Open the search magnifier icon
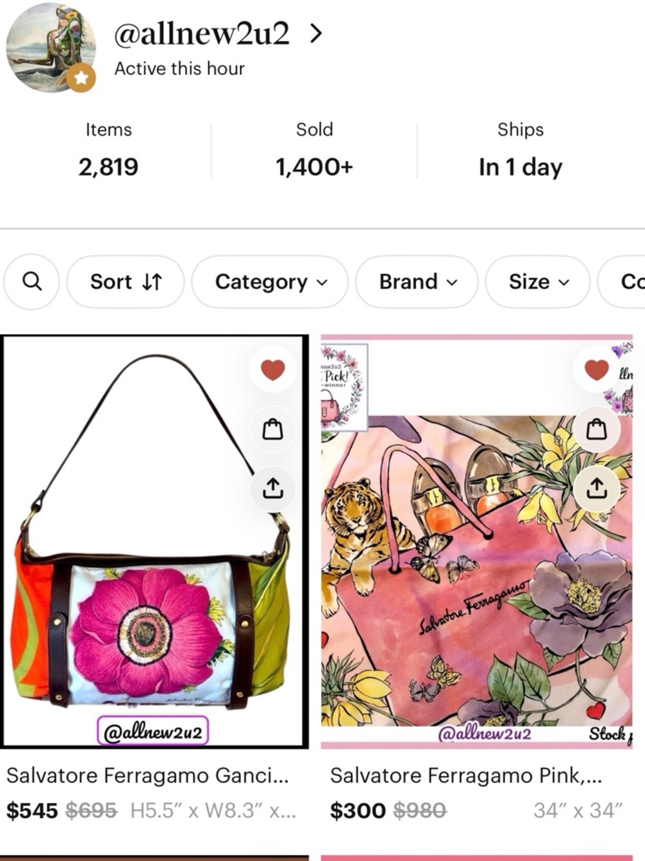 [x=32, y=282]
